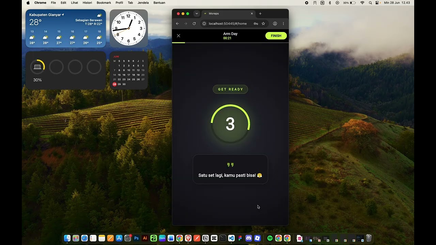The height and width of the screenshot is (245, 436).
Task: Open Spotify from the dock
Action: pyautogui.click(x=270, y=238)
